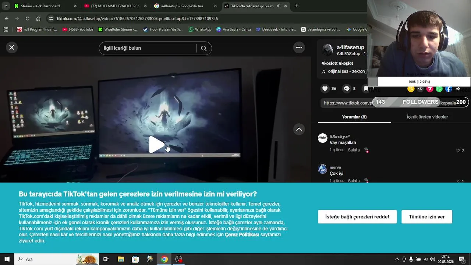471x265 pixels.
Task: Click the #kesfett hashtag
Action: pos(329,63)
